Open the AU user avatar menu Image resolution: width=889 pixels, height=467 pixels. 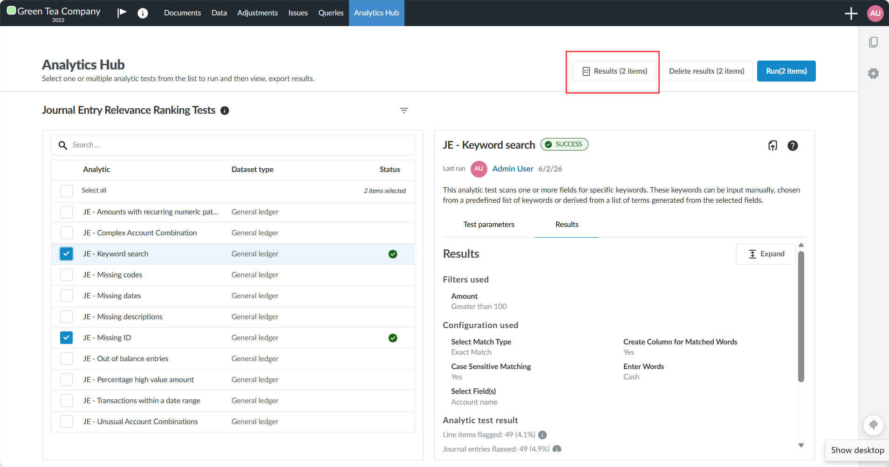(875, 13)
